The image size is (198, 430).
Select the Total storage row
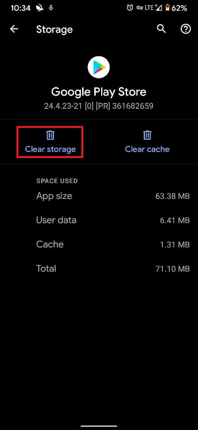pyautogui.click(x=113, y=269)
